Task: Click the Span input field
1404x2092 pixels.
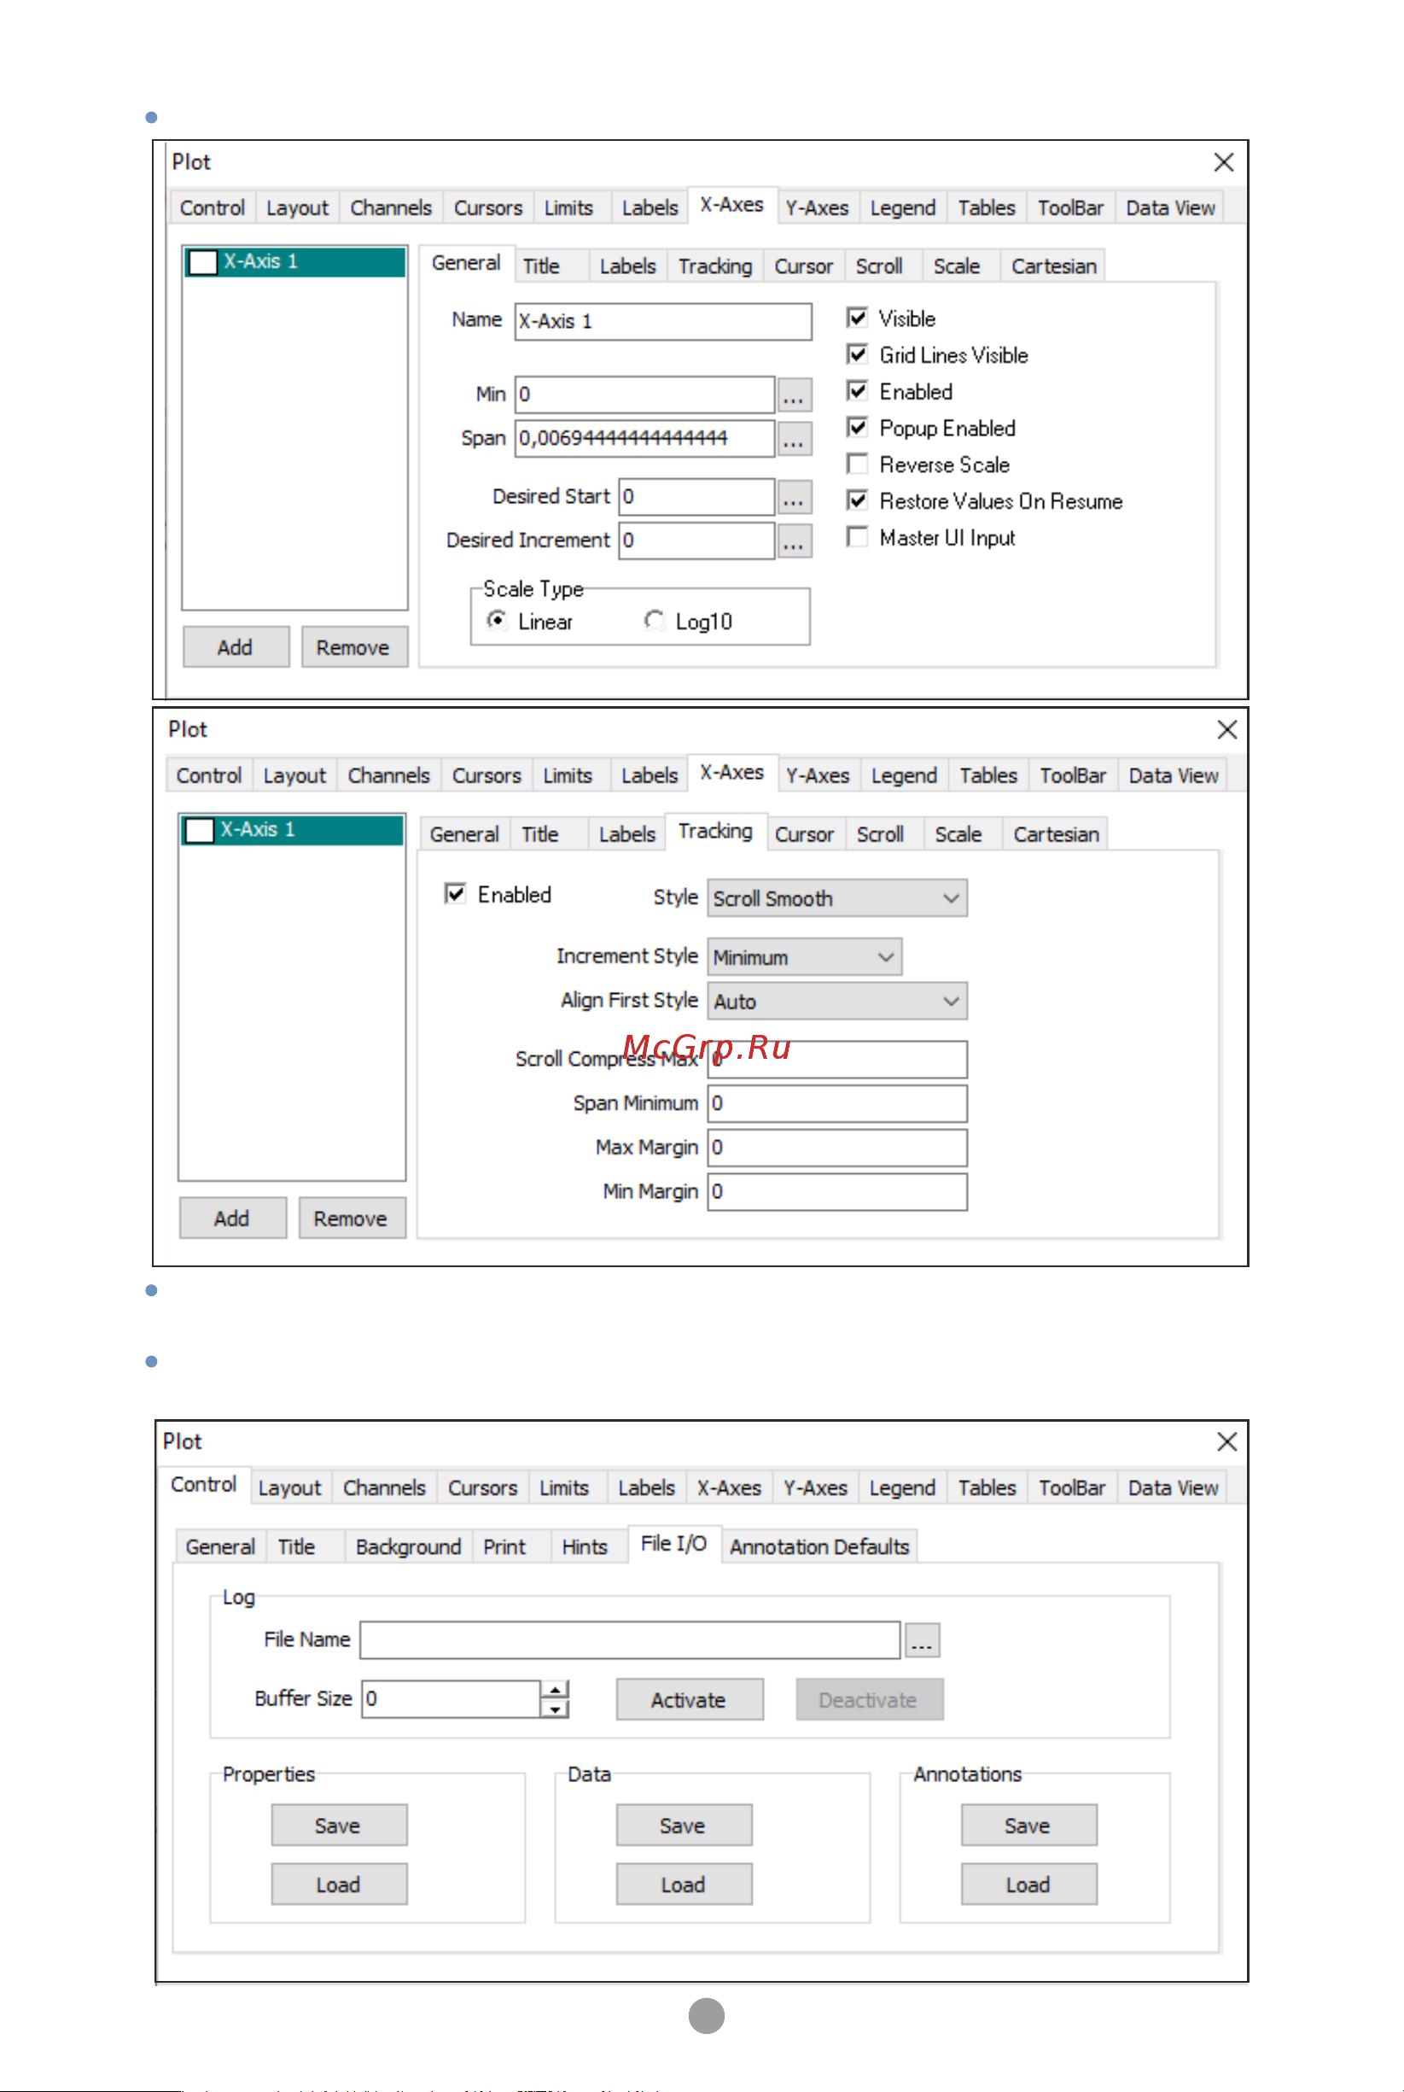Action: point(644,439)
